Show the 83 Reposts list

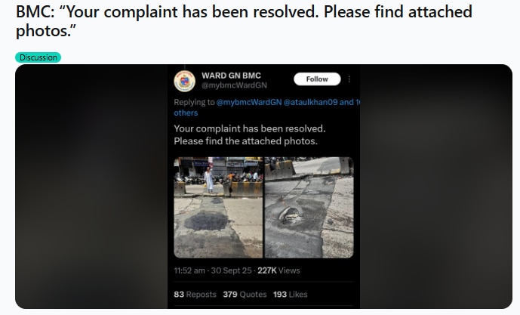195,295
